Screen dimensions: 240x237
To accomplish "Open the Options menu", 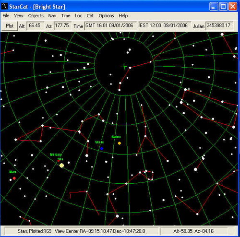I will 106,16.
